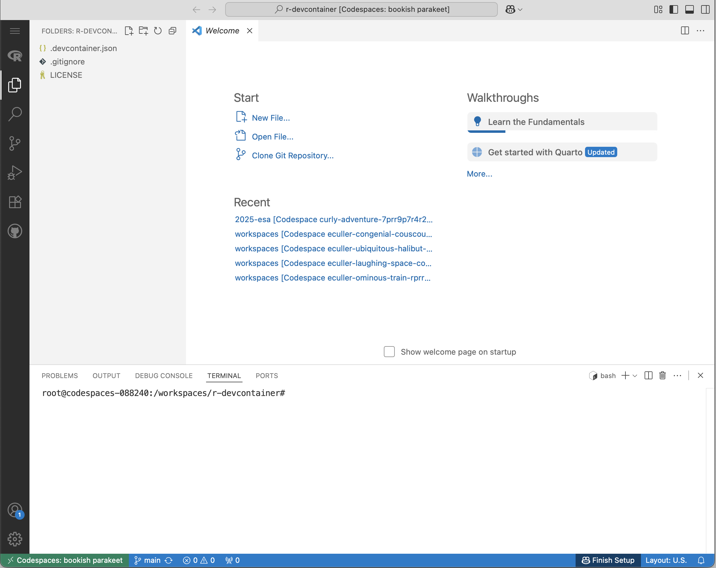Kill terminal with the trash icon
The width and height of the screenshot is (716, 568).
663,375
